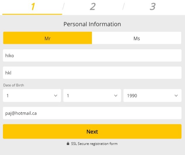The width and height of the screenshot is (185, 155).
Task: Click the Next button
Action: point(92,131)
